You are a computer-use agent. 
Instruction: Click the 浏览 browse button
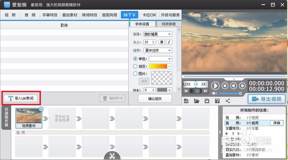click(x=144, y=81)
